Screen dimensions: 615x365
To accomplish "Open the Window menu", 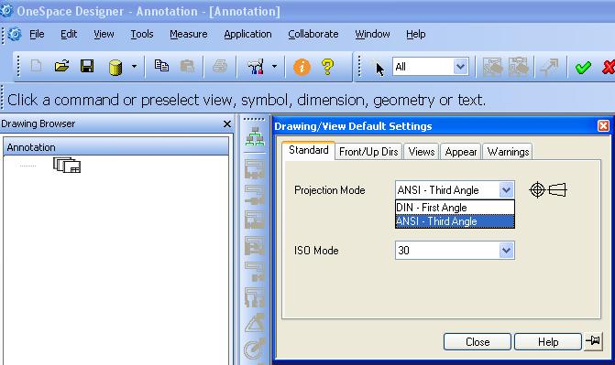I will coord(373,35).
